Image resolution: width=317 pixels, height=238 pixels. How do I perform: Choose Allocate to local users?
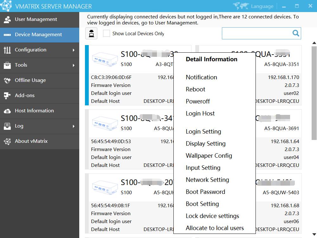215,228
